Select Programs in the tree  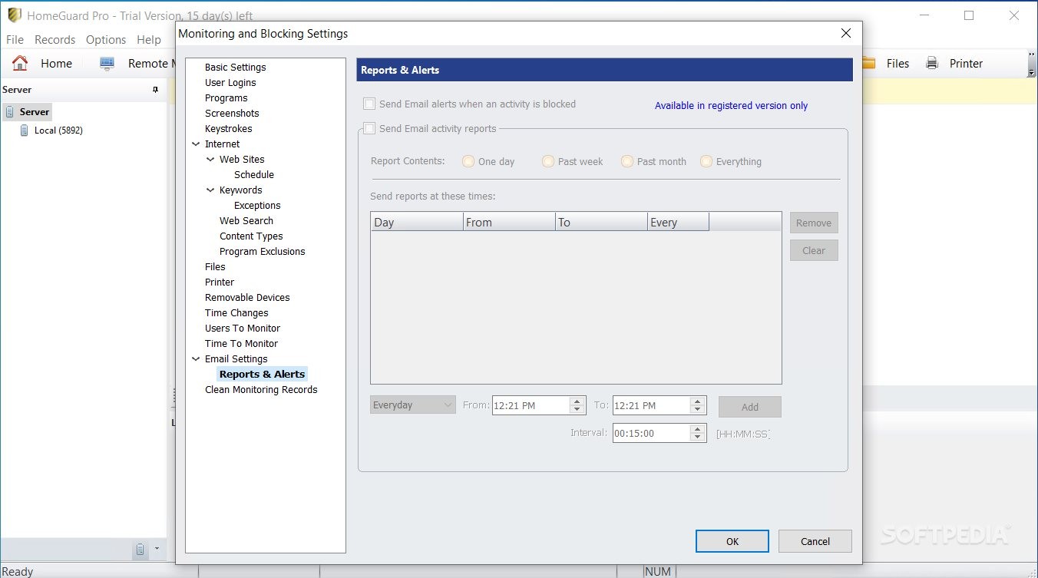tap(226, 98)
